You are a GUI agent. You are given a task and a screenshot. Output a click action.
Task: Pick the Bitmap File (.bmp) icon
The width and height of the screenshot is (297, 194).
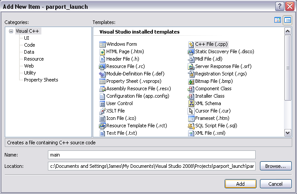191,82
